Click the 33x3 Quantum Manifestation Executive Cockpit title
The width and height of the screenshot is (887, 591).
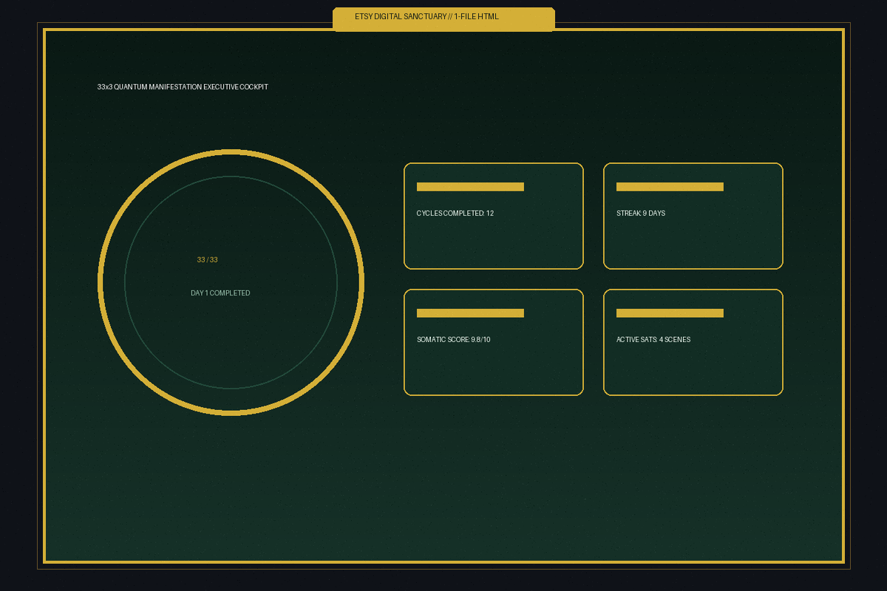pyautogui.click(x=183, y=87)
